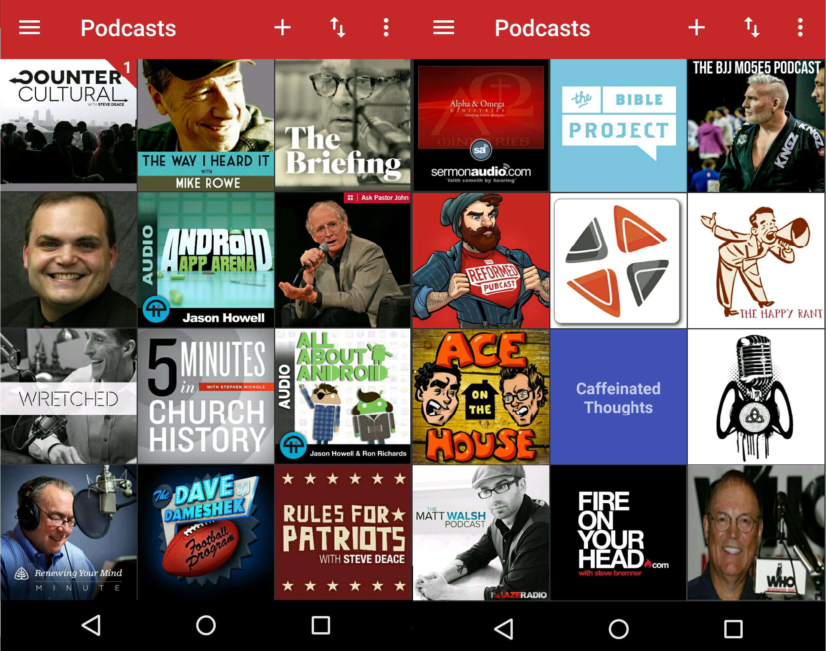Open the microphone creature logo podcast
Screen dimensions: 826x651
[756, 397]
